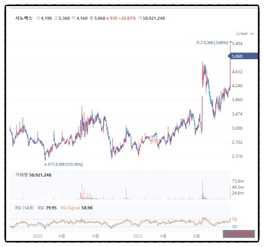Click the stock name 시노펙스
This screenshot has width=264, height=247.
pyautogui.click(x=24, y=18)
